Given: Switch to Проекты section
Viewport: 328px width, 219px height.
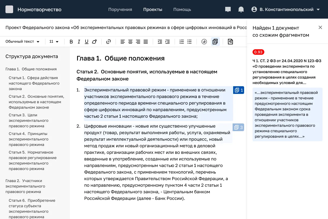Looking at the screenshot, I should pyautogui.click(x=153, y=9).
